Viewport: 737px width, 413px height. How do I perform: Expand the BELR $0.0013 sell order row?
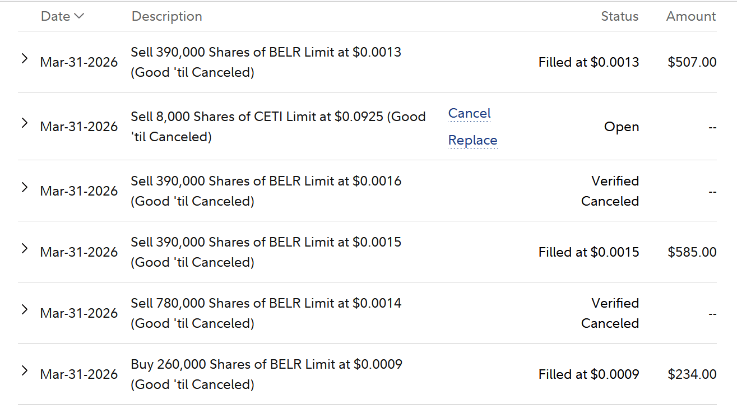(x=25, y=58)
